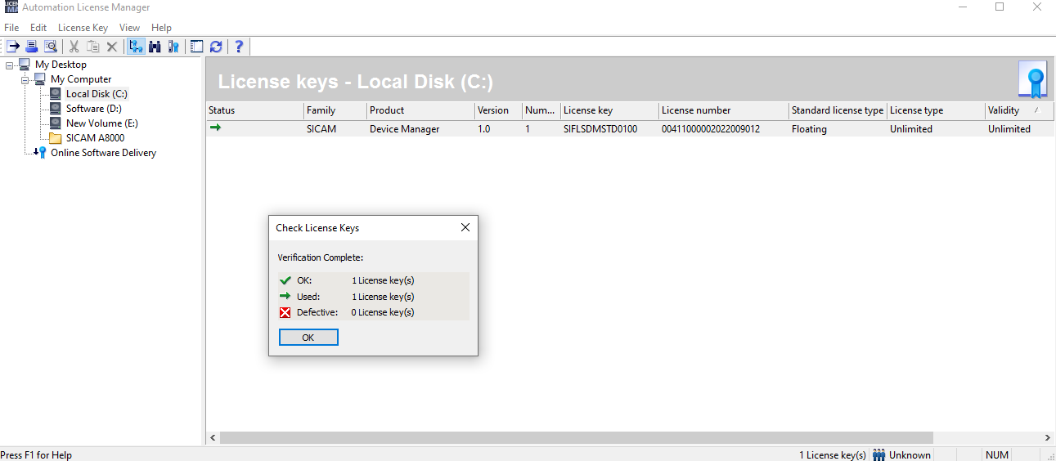Viewport: 1056px width, 461px height.
Task: Sort by the License type column header
Action: [x=936, y=110]
